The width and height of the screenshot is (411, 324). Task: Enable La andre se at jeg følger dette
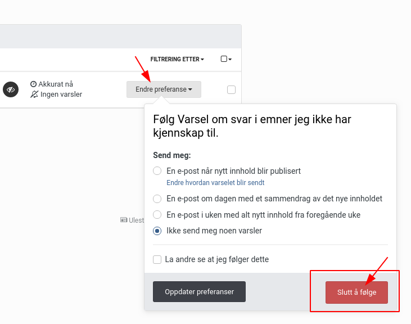point(157,259)
